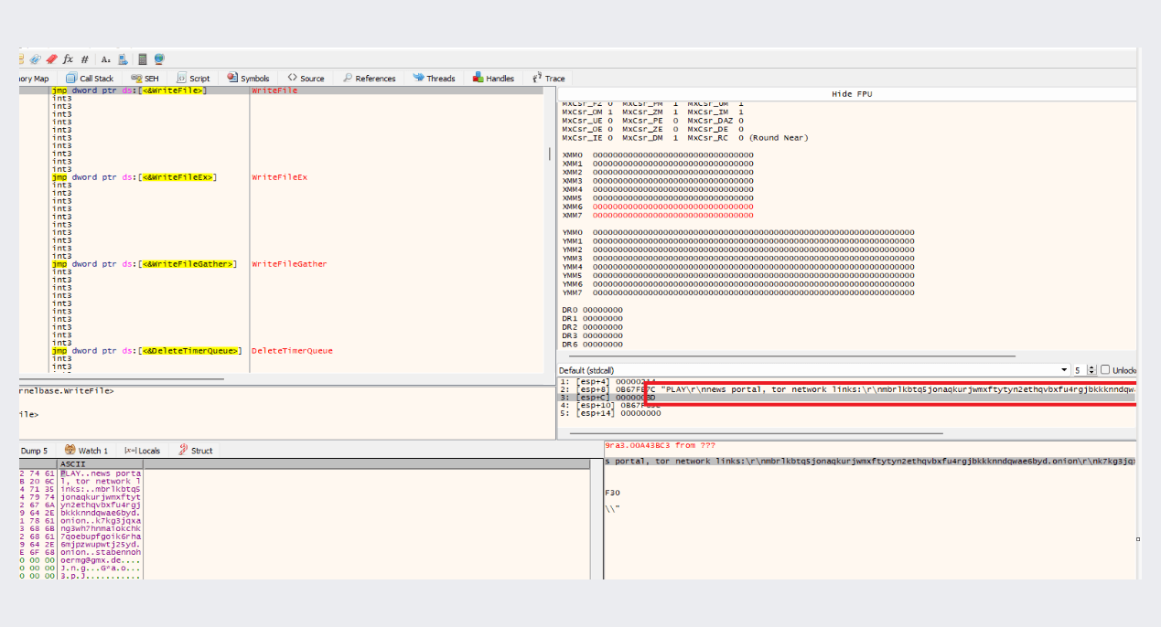Open the functions fx toolbar icon
The image size is (1161, 627).
pyautogui.click(x=68, y=58)
